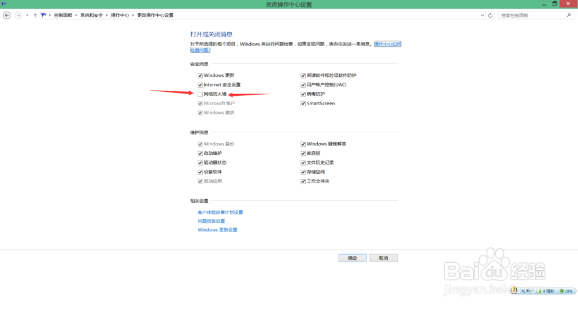Enable the 网络防火墙 checkbox
Viewport: 578px width, 309px height.
pos(200,94)
